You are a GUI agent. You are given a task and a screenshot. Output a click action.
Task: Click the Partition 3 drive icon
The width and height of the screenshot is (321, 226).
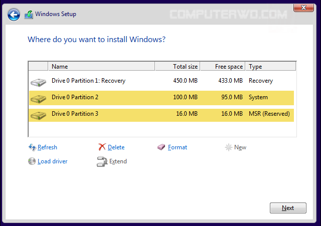point(38,115)
